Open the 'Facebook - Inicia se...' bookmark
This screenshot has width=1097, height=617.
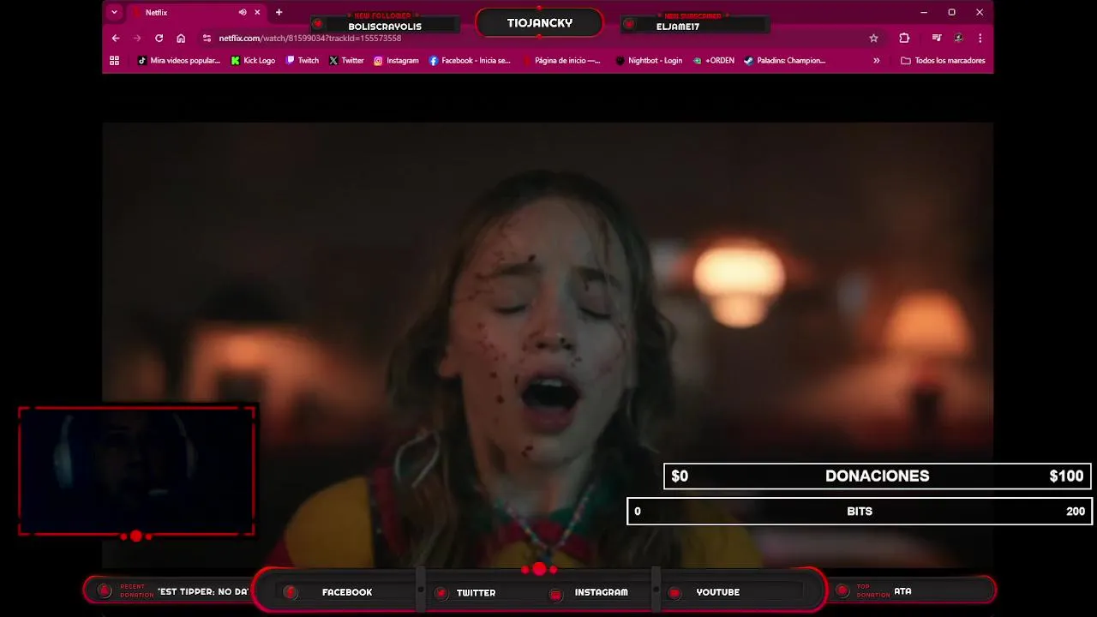point(470,60)
